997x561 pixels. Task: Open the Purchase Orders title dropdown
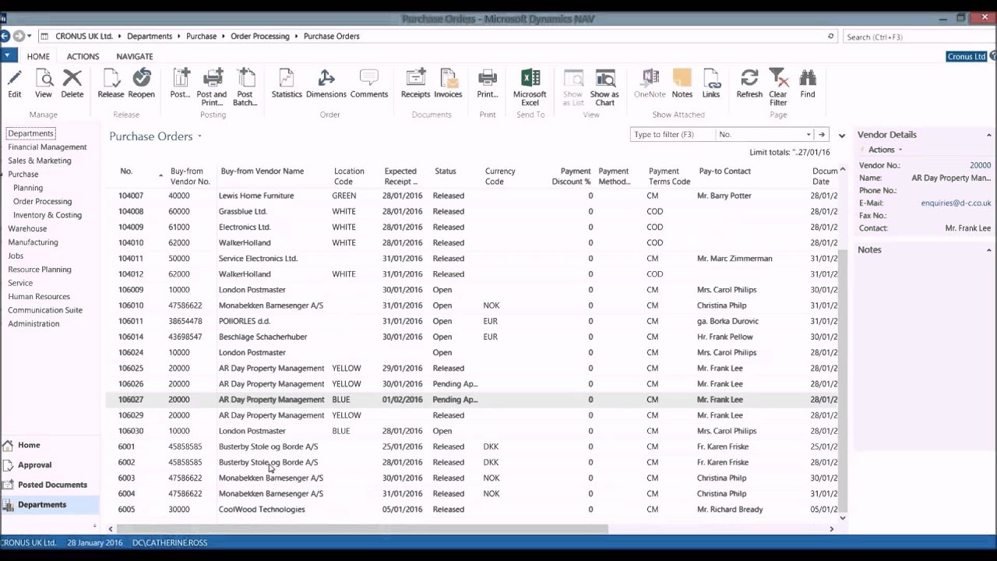click(x=199, y=136)
